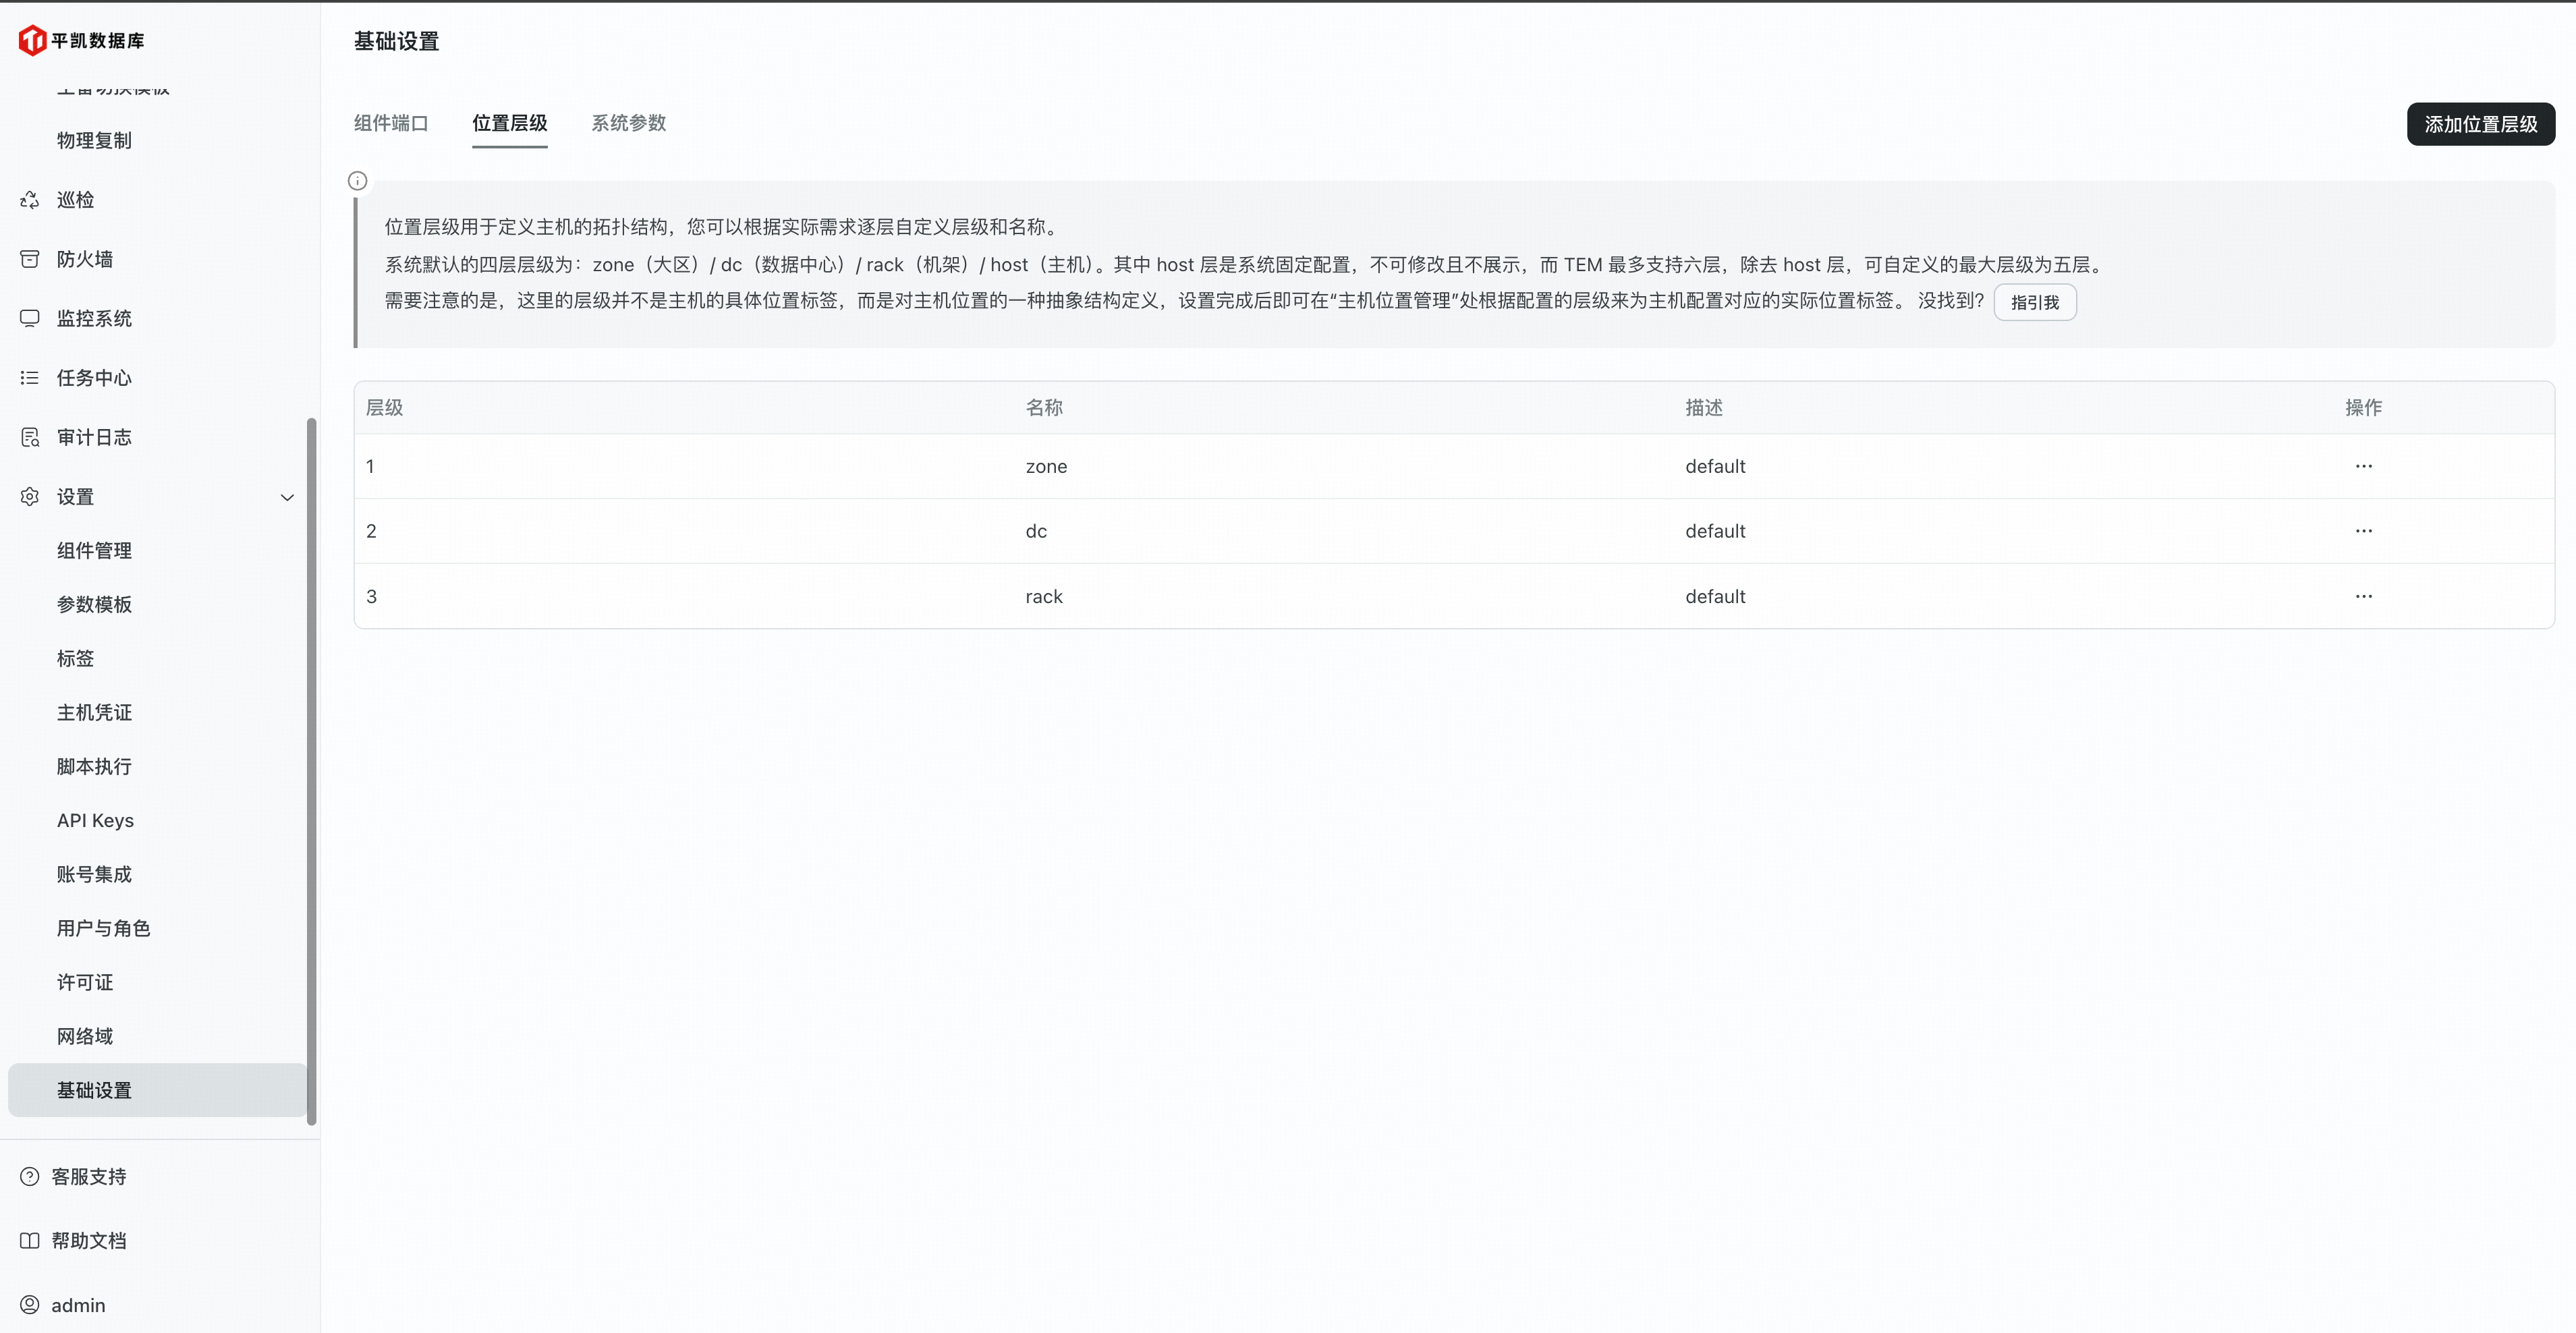Click the admin user avatar icon
2576x1333 pixels.
coord(30,1305)
